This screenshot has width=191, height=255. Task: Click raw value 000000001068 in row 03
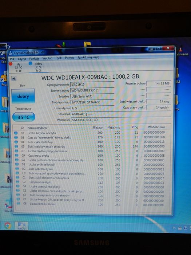coord(154,137)
